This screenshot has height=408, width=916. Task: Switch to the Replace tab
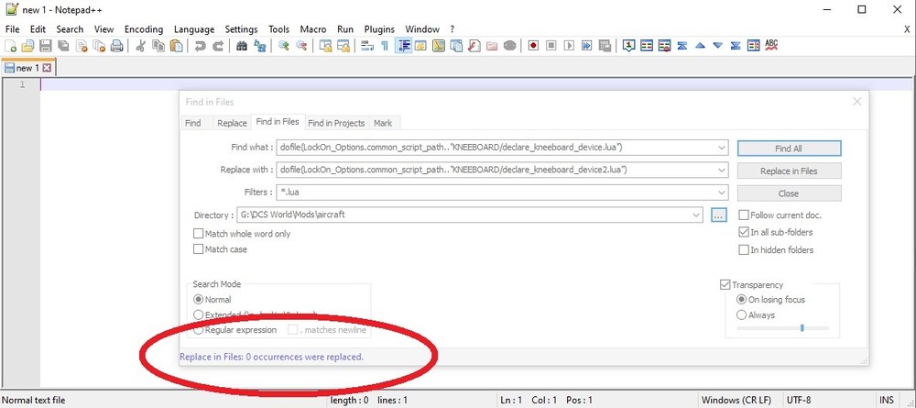(x=232, y=123)
